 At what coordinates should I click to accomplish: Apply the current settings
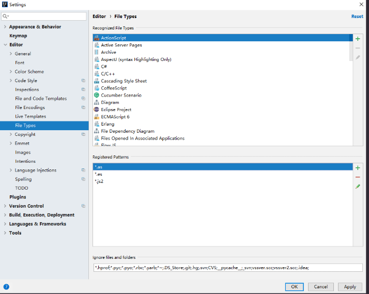[x=350, y=287]
